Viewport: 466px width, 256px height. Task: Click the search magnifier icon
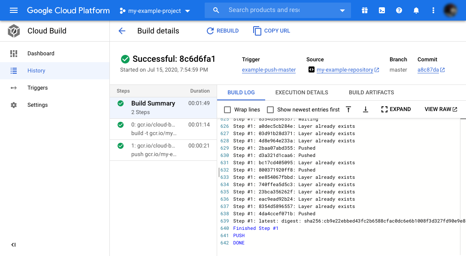[216, 10]
